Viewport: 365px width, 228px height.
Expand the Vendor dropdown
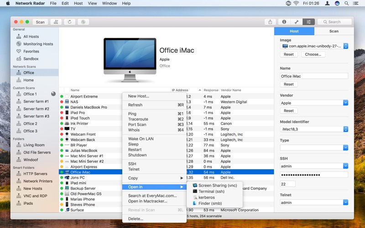[345, 103]
